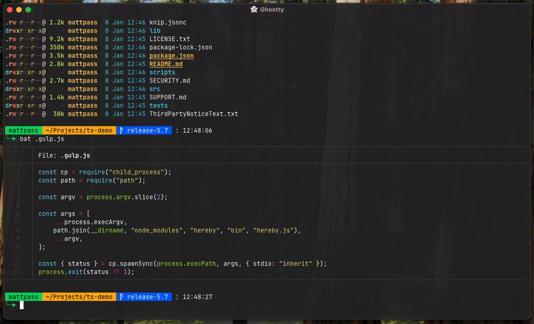Click the src directory entry
Screen dimensions: 534x324
click(x=155, y=89)
